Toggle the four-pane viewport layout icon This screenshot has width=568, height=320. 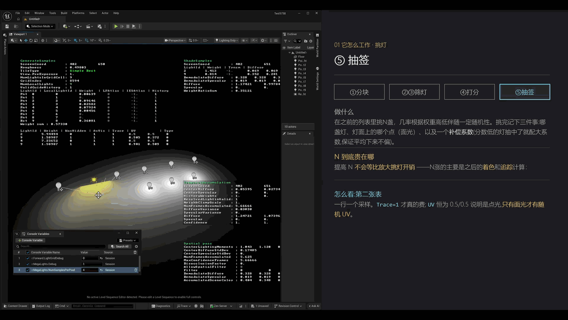click(x=276, y=41)
